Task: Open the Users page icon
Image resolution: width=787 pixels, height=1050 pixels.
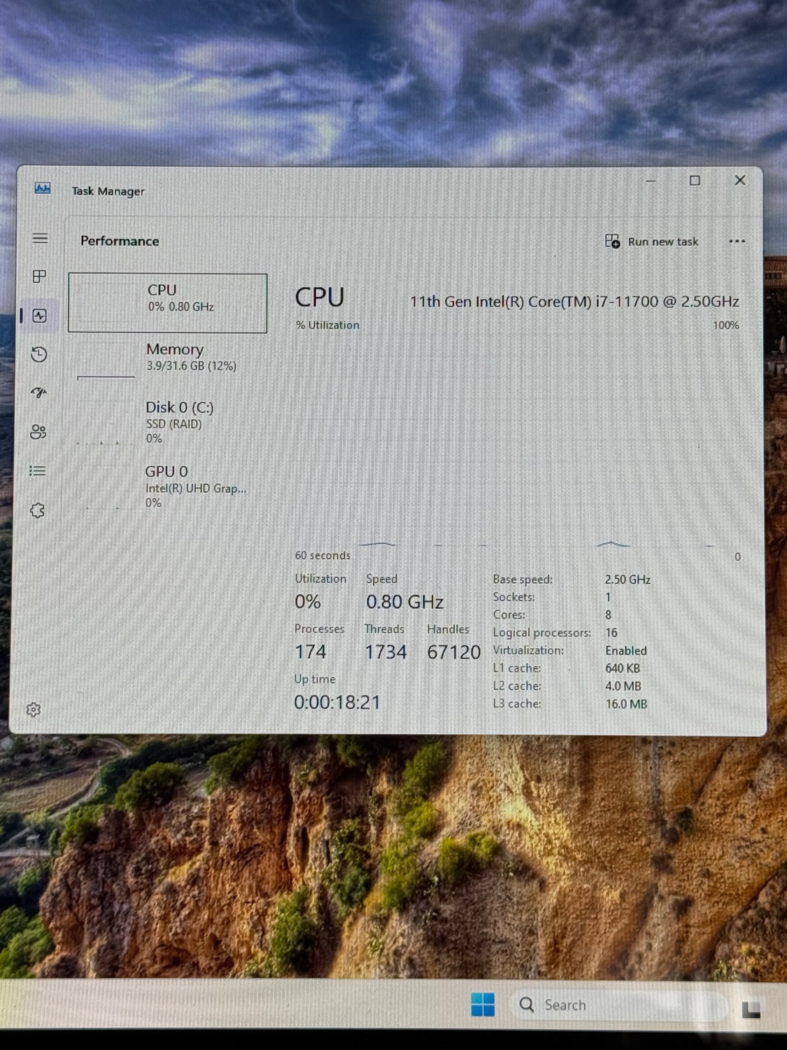Action: (38, 432)
